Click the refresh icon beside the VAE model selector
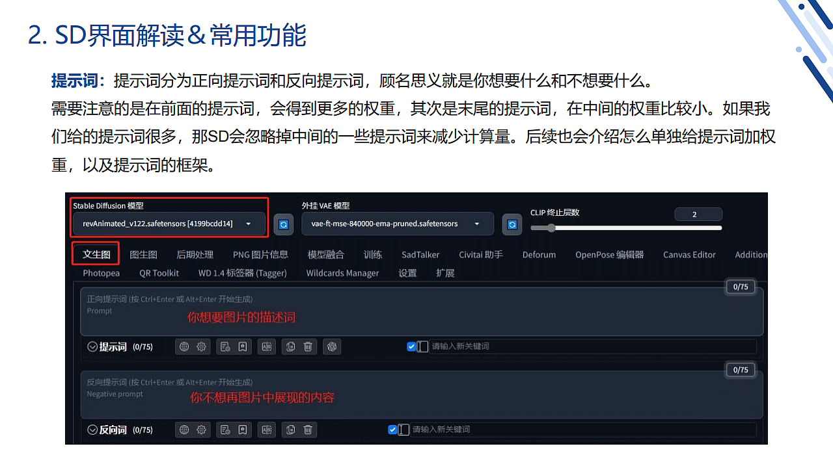833x468 pixels. pos(512,224)
